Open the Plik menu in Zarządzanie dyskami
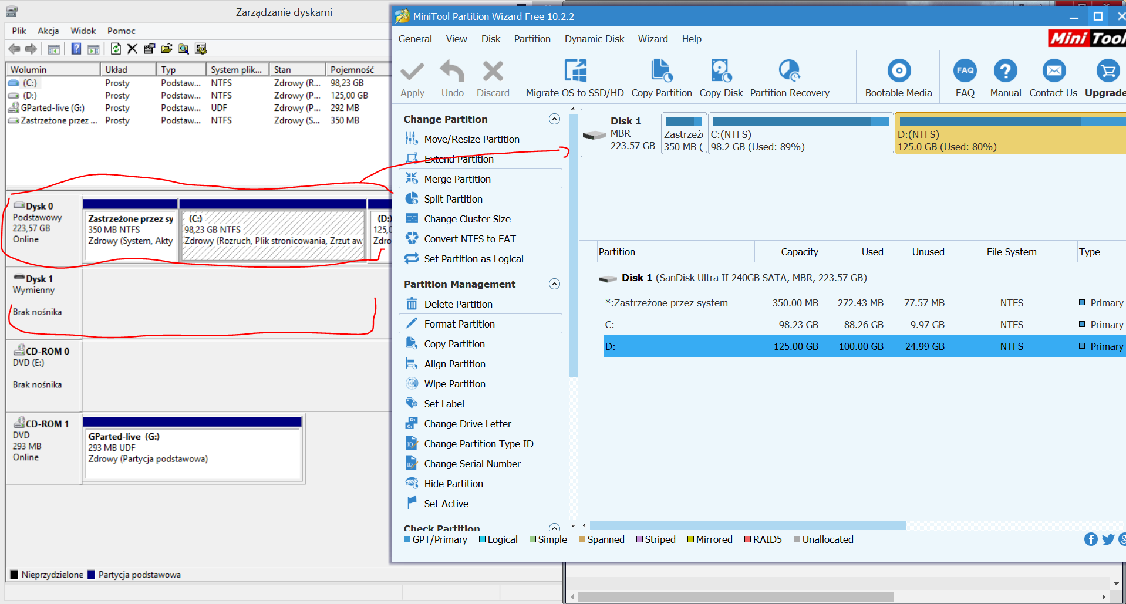The image size is (1126, 604). 19,31
